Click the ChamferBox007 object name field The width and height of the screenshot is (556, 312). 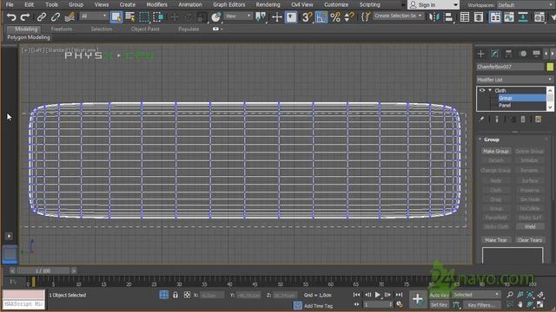(510, 67)
